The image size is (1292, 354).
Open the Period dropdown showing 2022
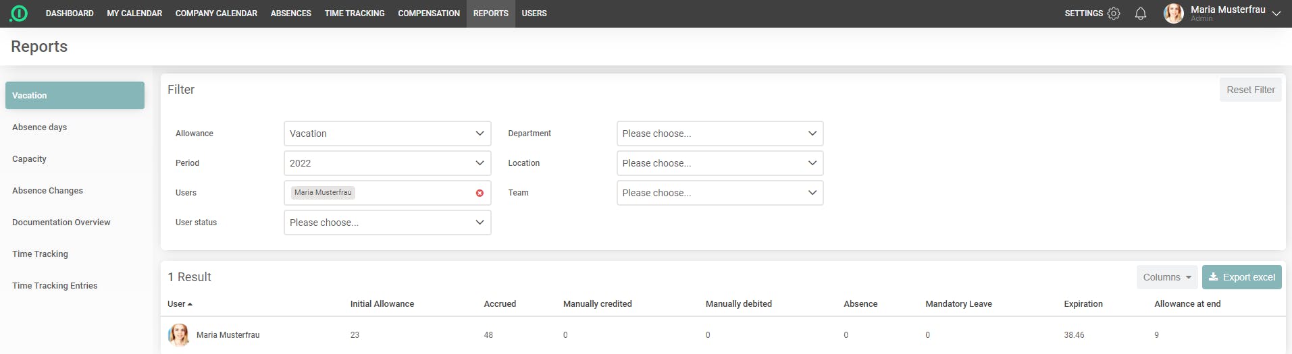point(387,163)
